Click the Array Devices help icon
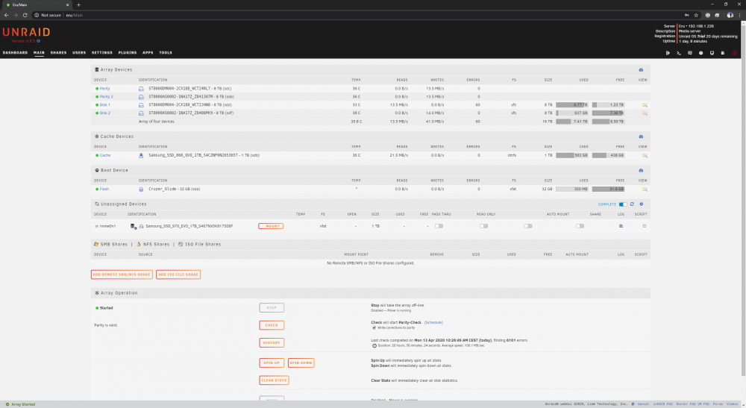746x408 pixels. point(641,70)
